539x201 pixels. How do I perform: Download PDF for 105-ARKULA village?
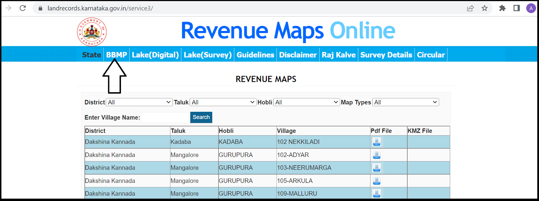tap(377, 181)
